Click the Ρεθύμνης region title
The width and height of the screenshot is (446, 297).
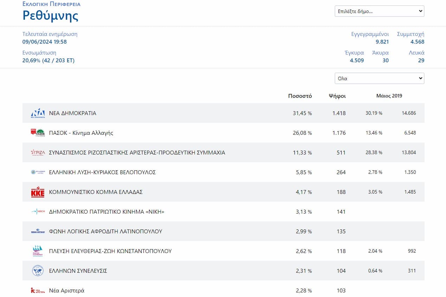[50, 15]
